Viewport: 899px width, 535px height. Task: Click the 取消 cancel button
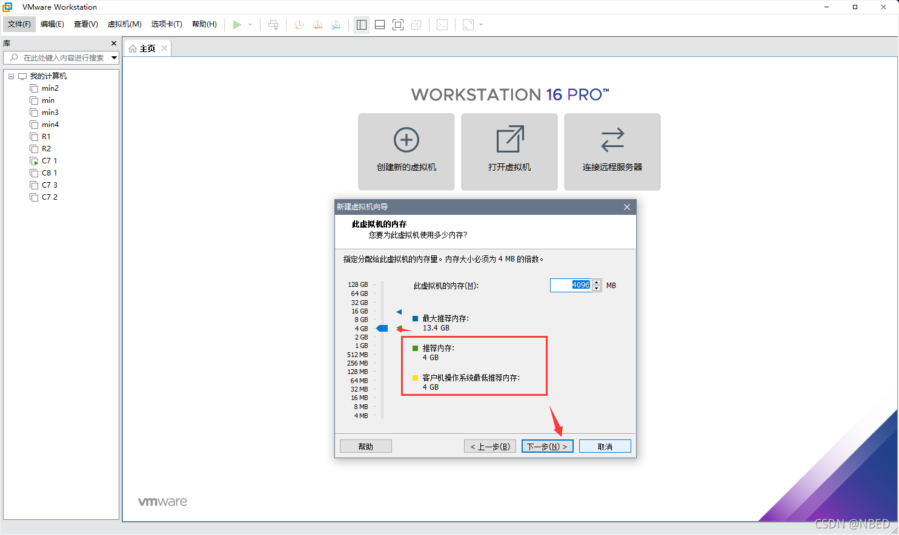click(605, 446)
